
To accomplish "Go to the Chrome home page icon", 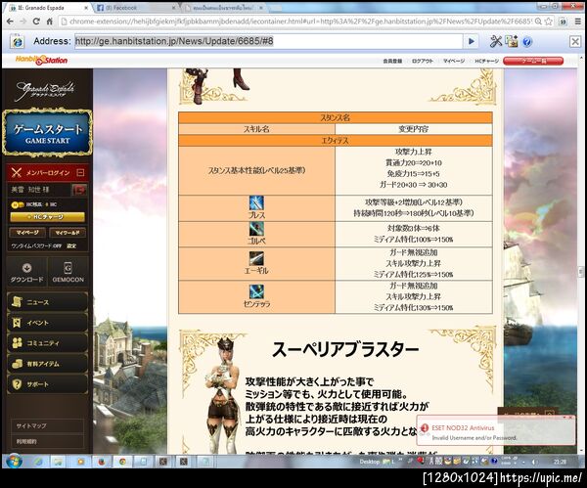I will coord(49,22).
